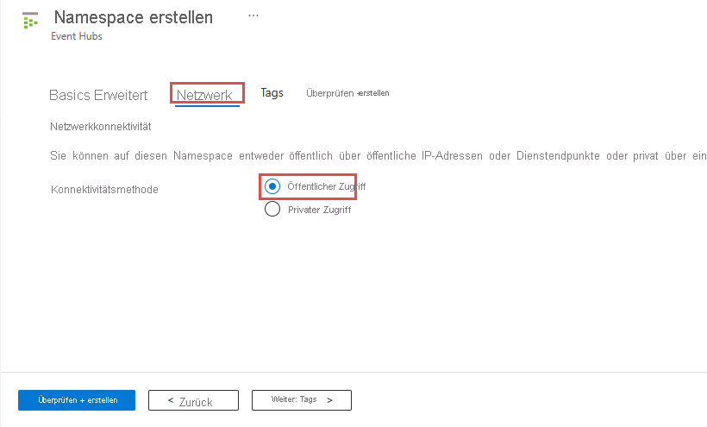This screenshot has height=427, width=707.
Task: Click the network connectivity description paragraph
Action: tap(378, 156)
